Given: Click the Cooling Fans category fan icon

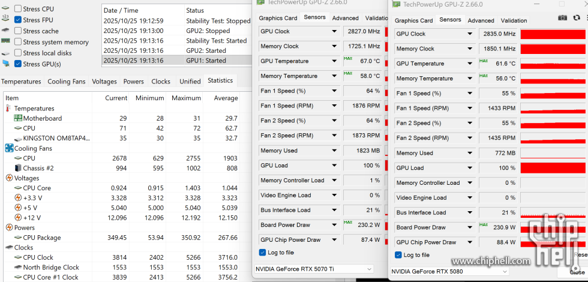Looking at the screenshot, I should coord(9,148).
